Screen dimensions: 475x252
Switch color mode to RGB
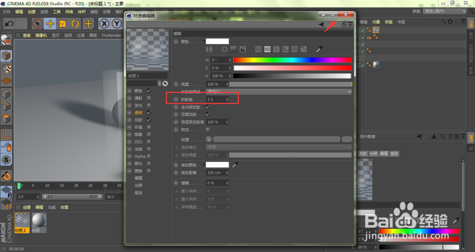258,49
